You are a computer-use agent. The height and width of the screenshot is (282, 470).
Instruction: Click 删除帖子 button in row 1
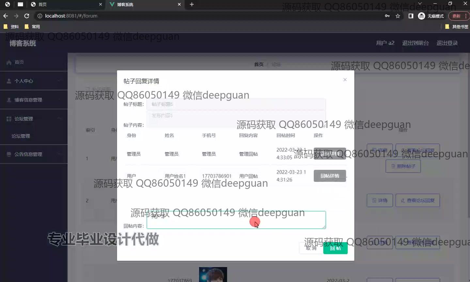pos(403,166)
